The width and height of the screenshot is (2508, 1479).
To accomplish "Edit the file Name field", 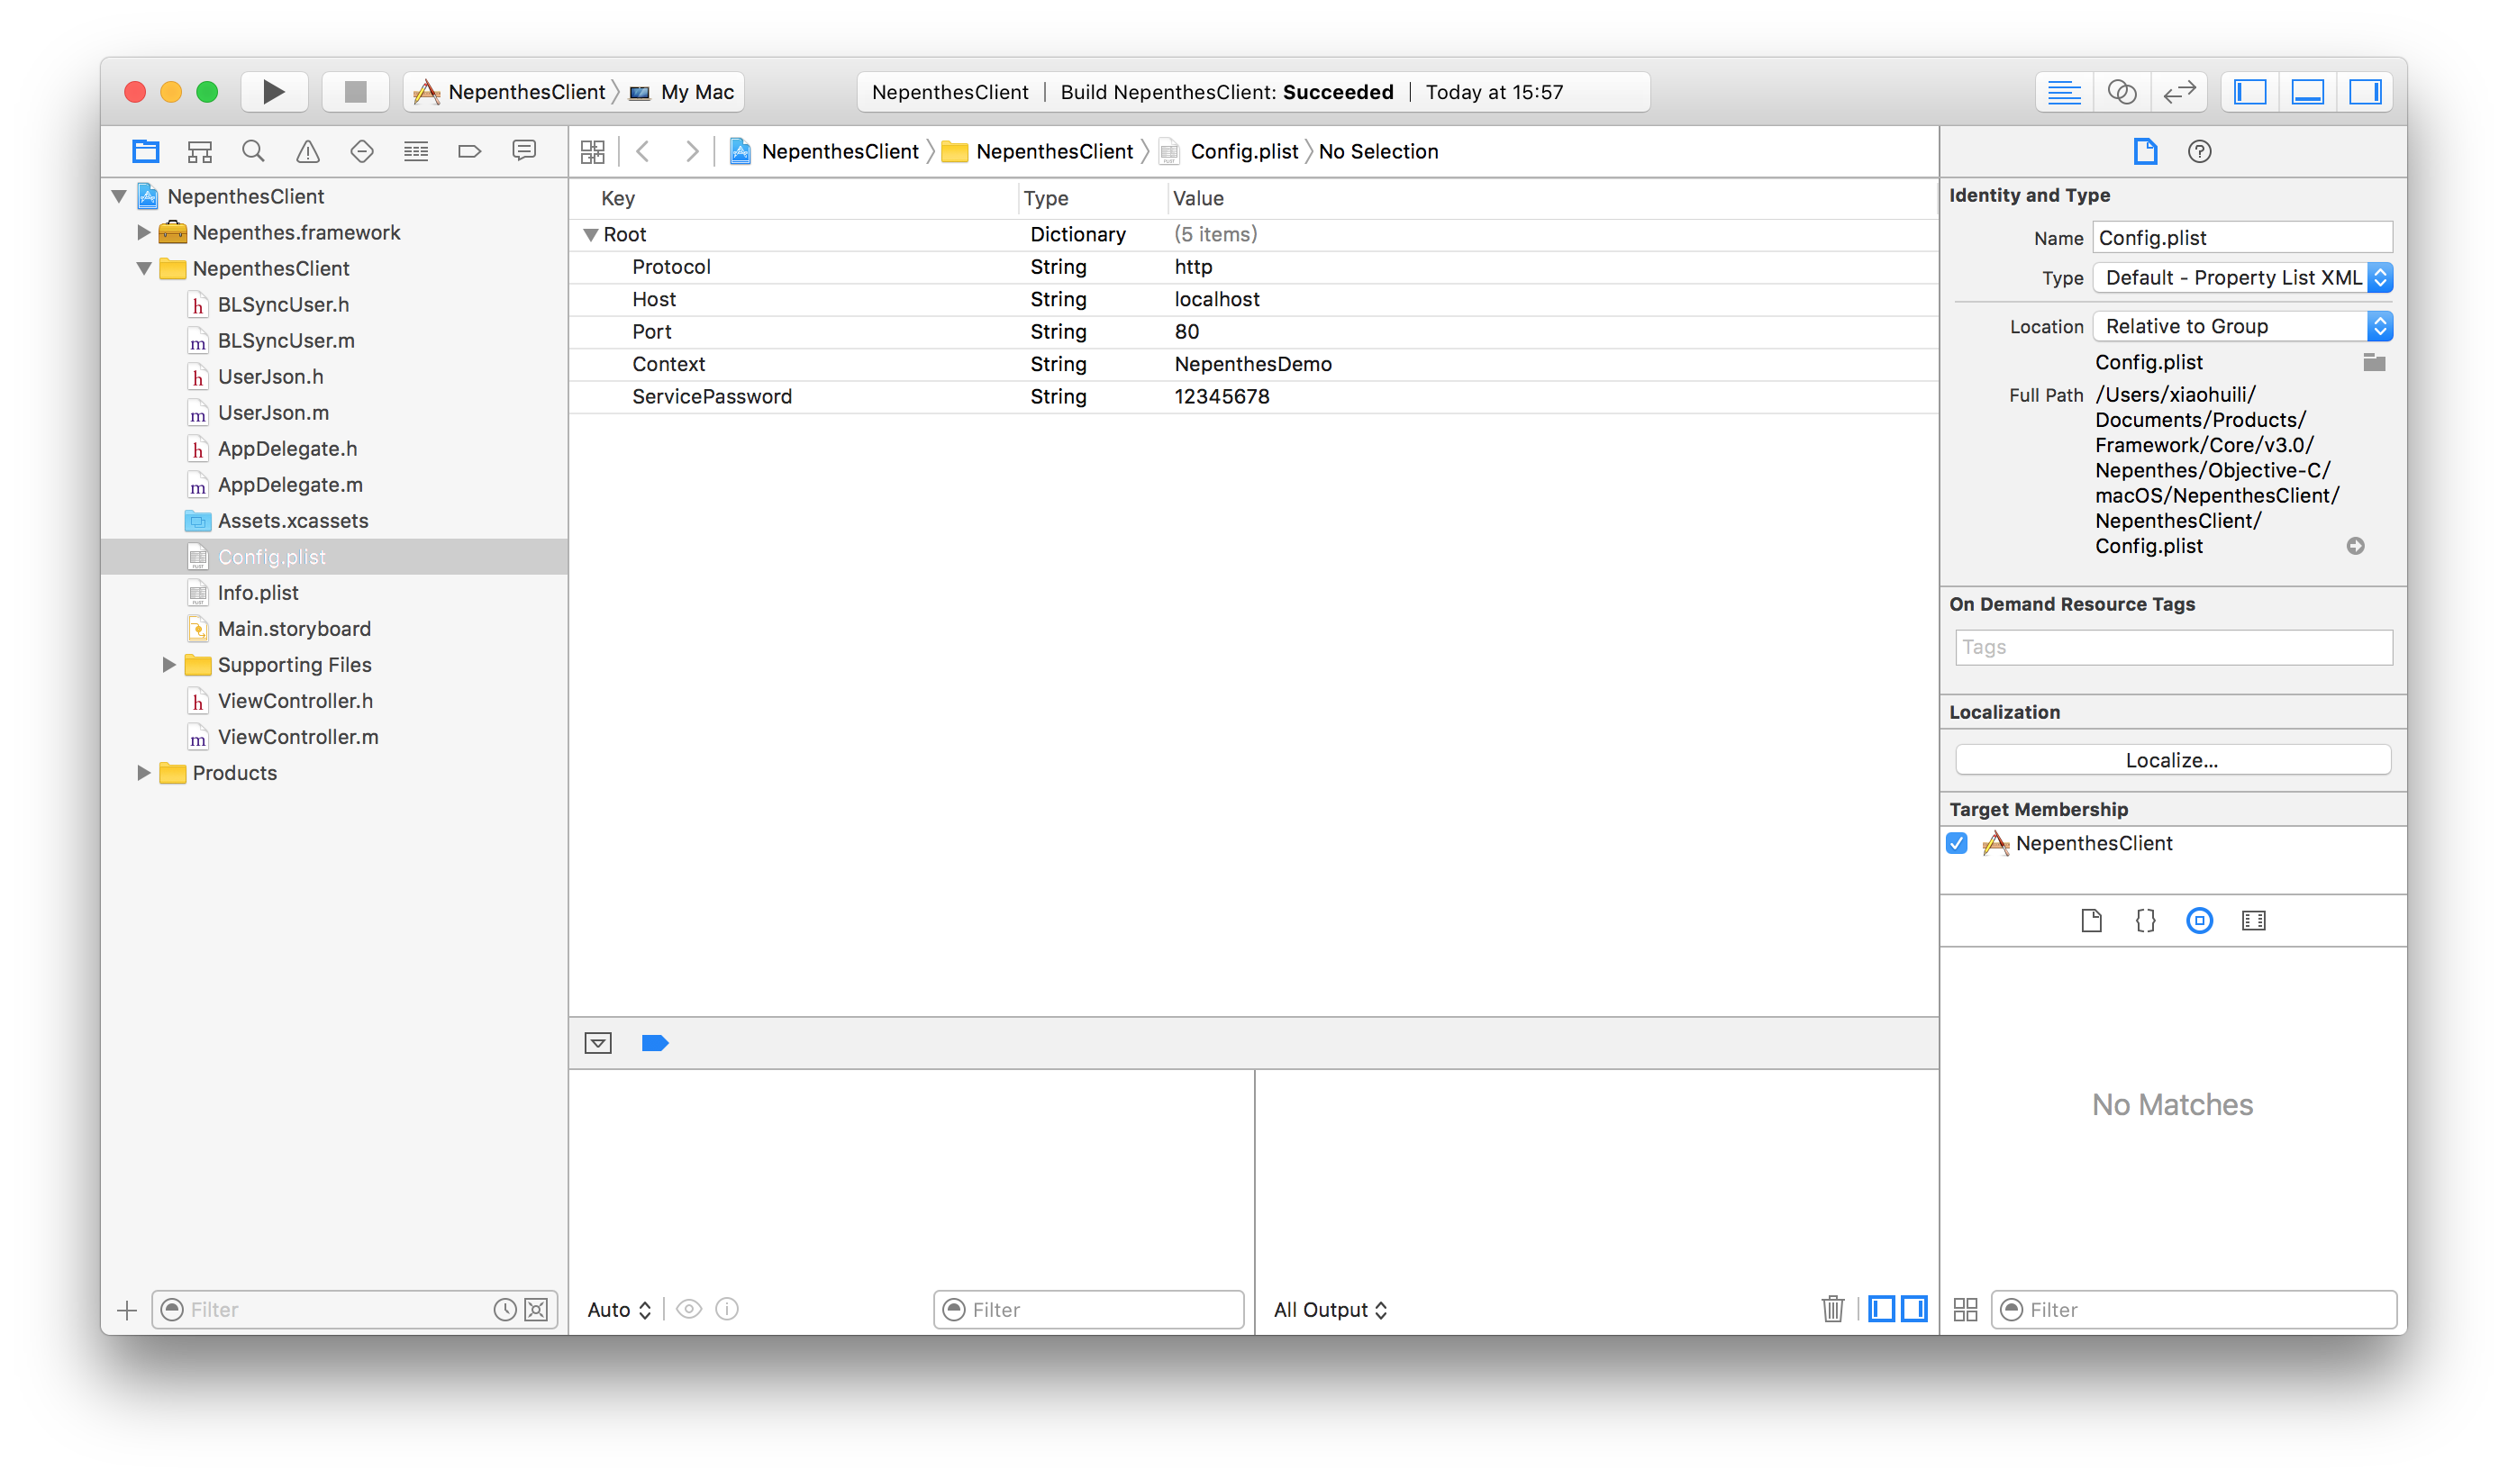I will [2242, 238].
